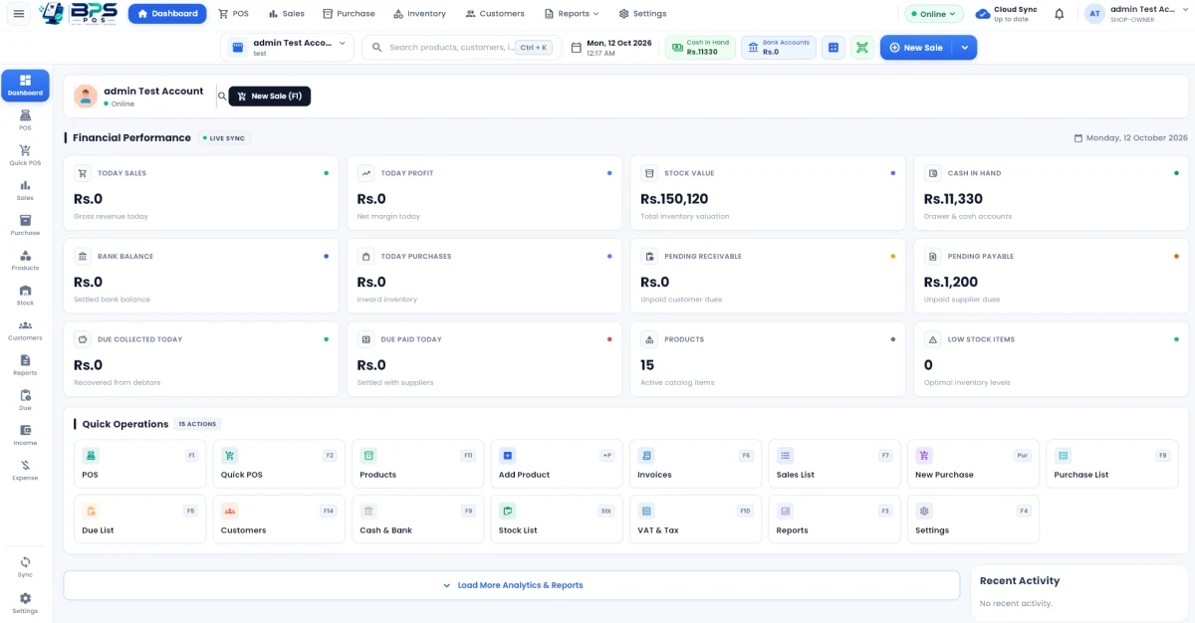Click the Bank Accounts Rs.0 badge
This screenshot has width=1195, height=623.
(x=779, y=48)
